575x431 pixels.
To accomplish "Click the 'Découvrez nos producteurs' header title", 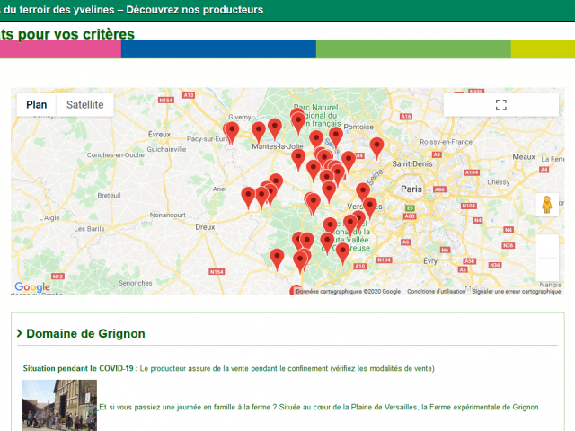I will tap(195, 10).
